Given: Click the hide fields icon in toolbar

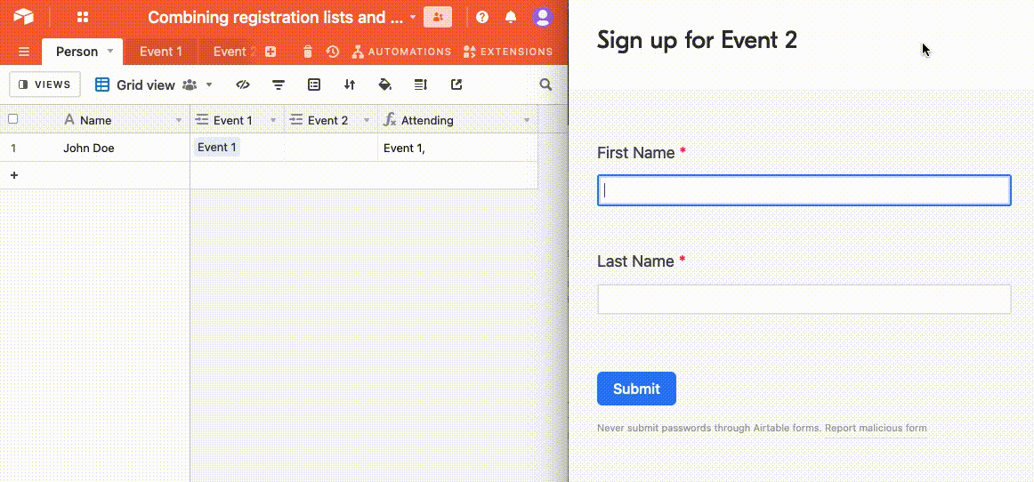Looking at the screenshot, I should [x=242, y=85].
